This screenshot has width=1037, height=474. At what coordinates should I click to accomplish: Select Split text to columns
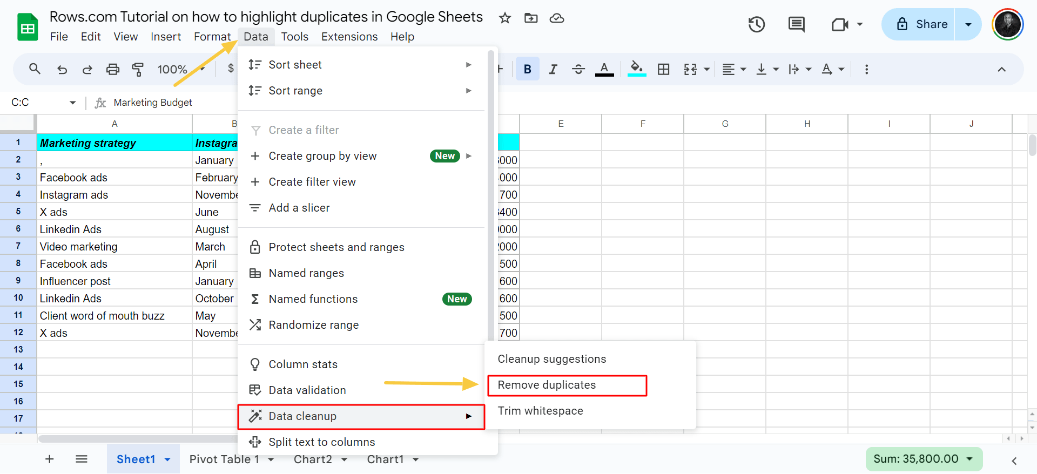pos(361,442)
